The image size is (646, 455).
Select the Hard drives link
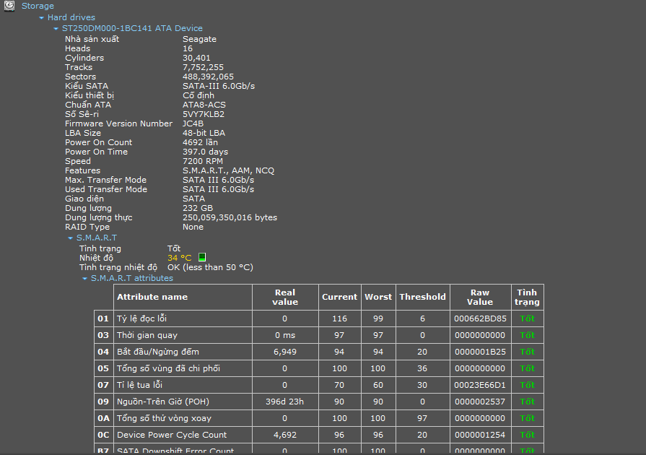71,17
